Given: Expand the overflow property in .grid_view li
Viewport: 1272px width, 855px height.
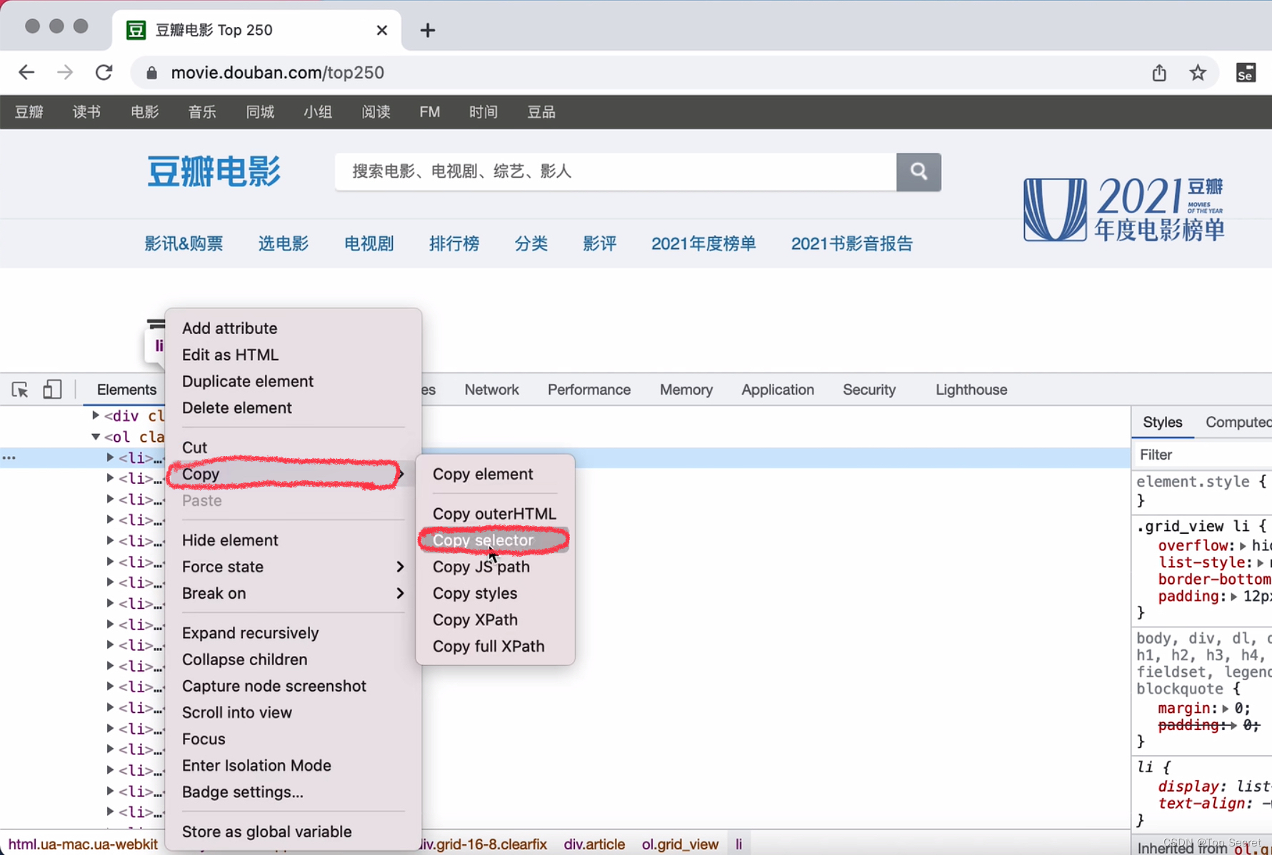Looking at the screenshot, I should click(1243, 546).
